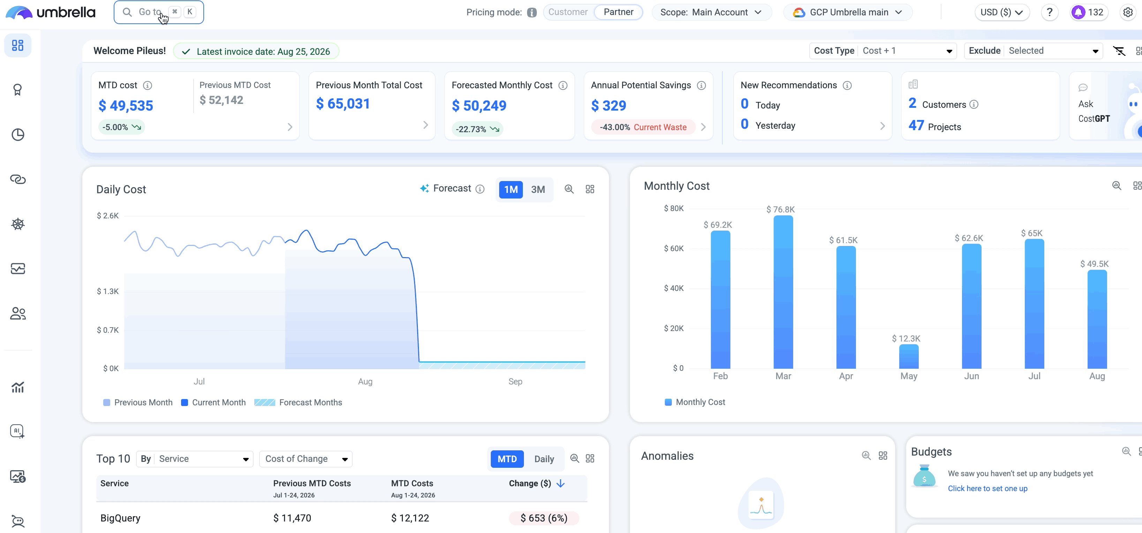Switch pricing mode to Customer

568,13
